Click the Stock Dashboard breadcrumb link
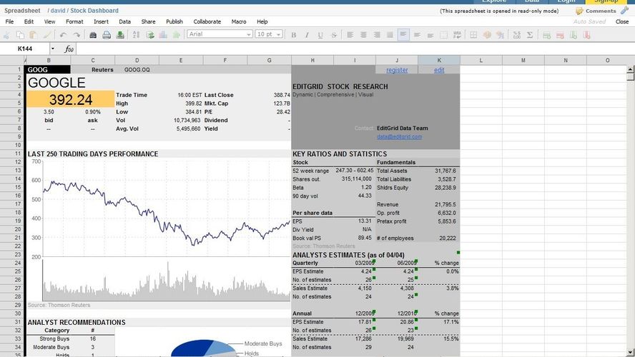Viewport: 635px width, 357px height. (x=94, y=11)
